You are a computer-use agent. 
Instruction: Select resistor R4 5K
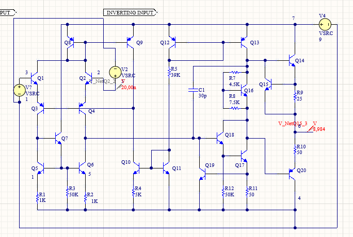coord(133,192)
